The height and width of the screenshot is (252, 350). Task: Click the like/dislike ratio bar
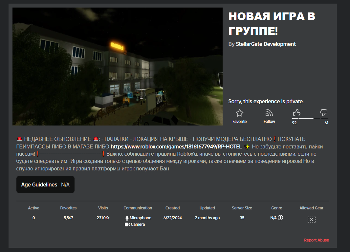(310, 118)
